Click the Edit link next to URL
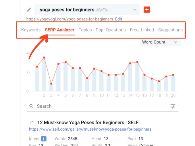 119,19
